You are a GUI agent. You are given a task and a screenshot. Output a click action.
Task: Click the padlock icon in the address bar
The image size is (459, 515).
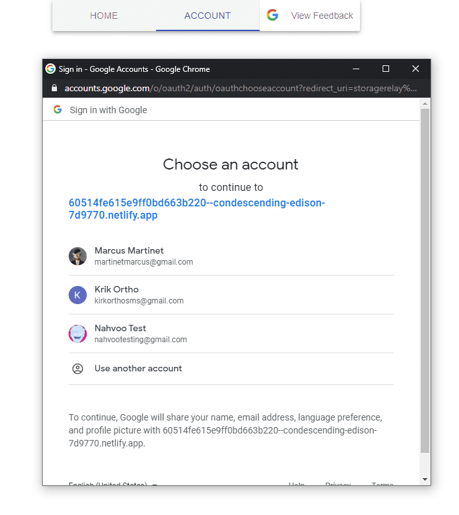(x=54, y=88)
